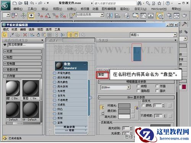
Task: Expand the 材质 group in browser
Action: [x=23, y=51]
